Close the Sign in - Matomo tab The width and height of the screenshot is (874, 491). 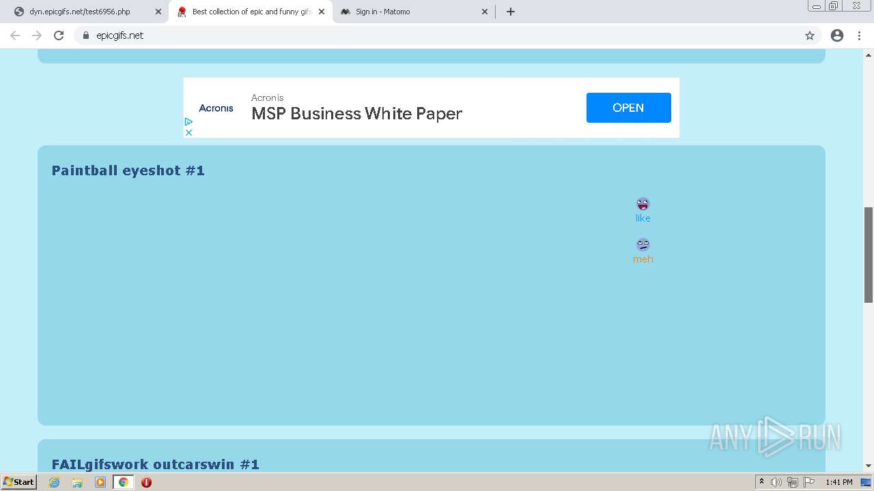tap(485, 12)
